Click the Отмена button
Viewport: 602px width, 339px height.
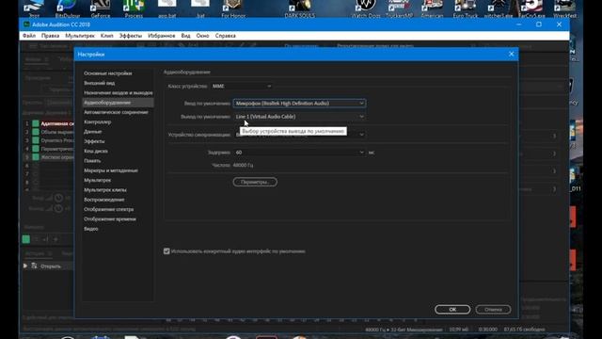click(x=493, y=310)
